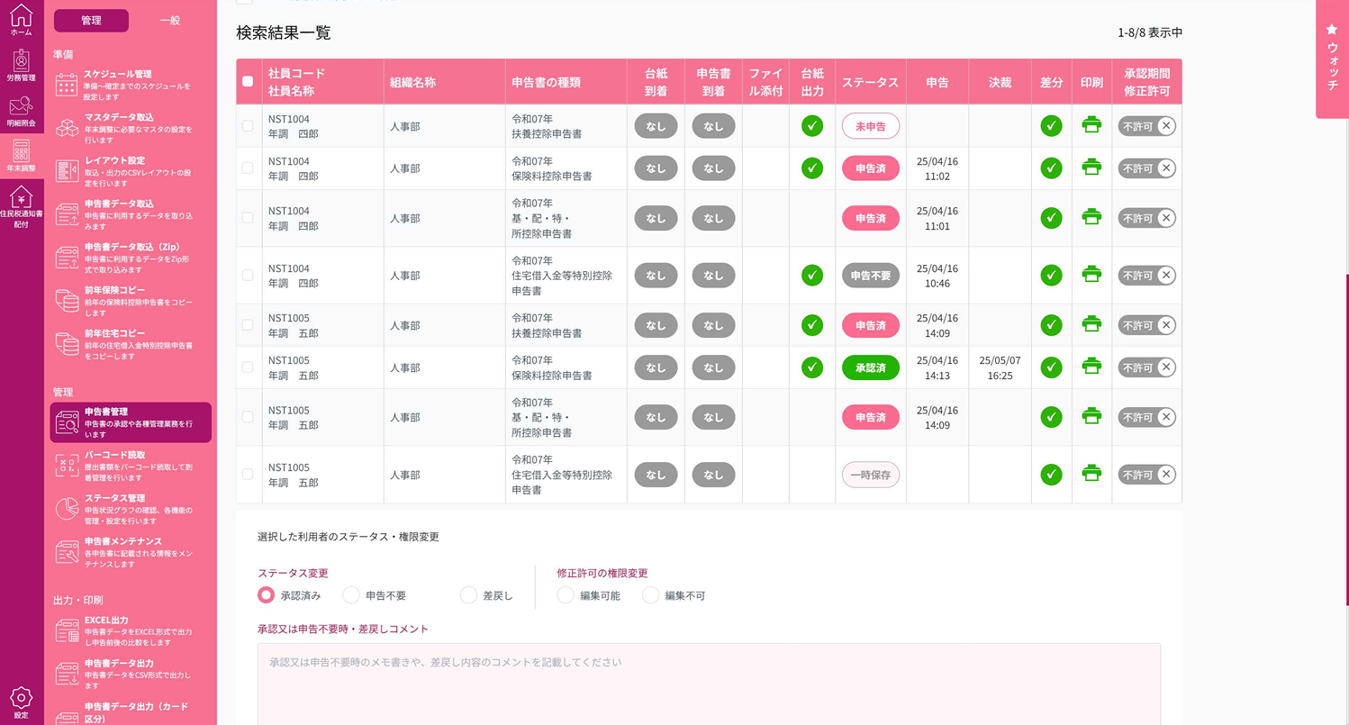
Task: Open the ホーム sidebar icon
Action: point(21,20)
